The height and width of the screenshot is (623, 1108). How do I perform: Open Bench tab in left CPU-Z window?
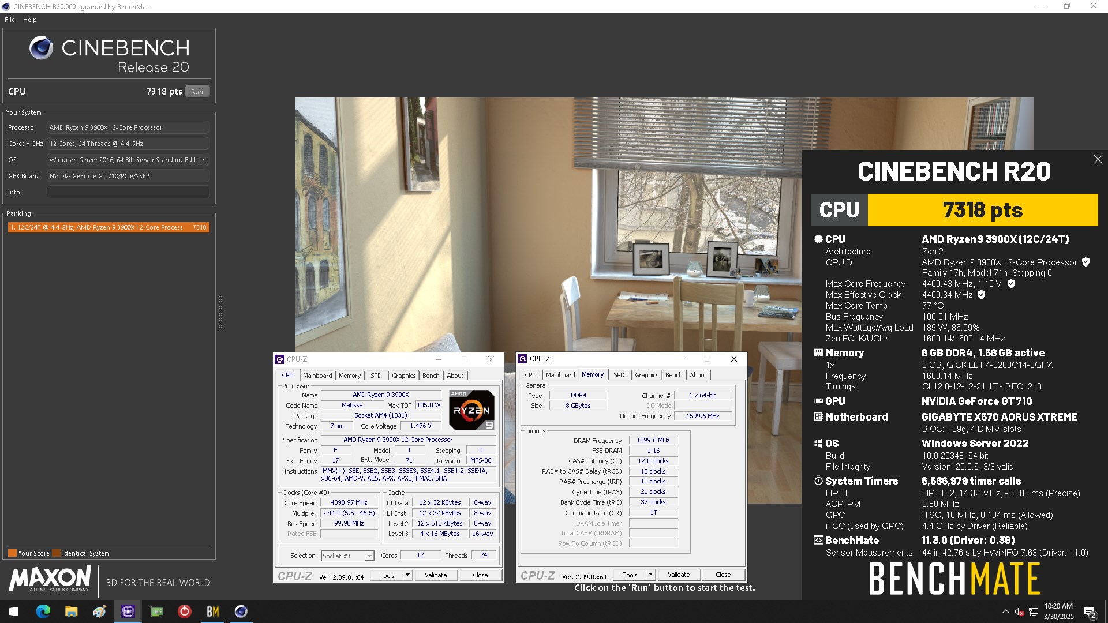(x=431, y=375)
